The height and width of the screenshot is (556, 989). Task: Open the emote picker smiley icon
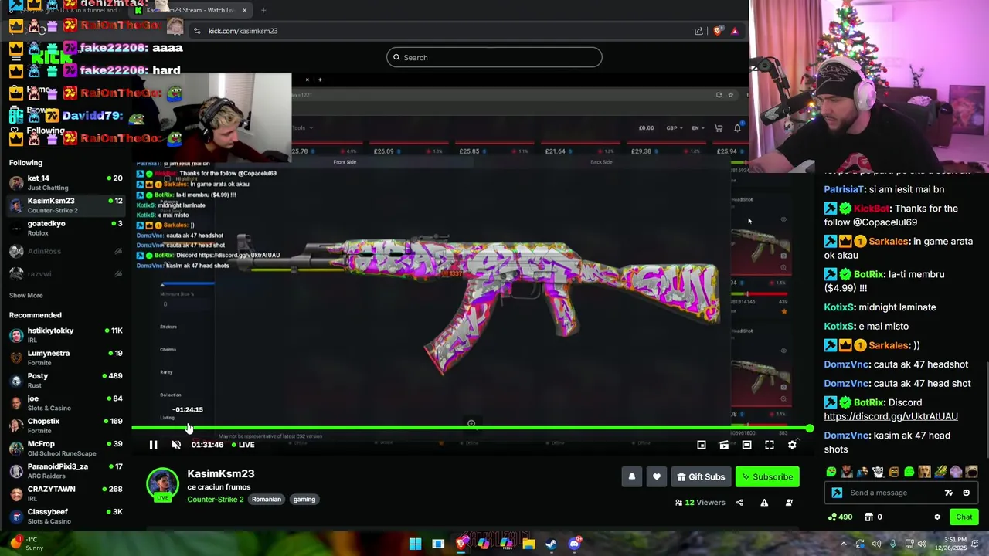(966, 493)
